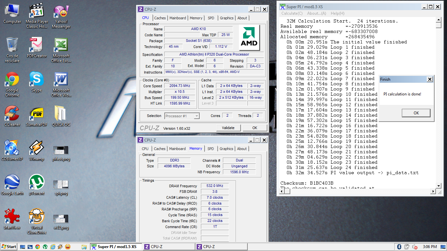
Task: Open About...(A) menu in Super PI
Action: pos(316,13)
